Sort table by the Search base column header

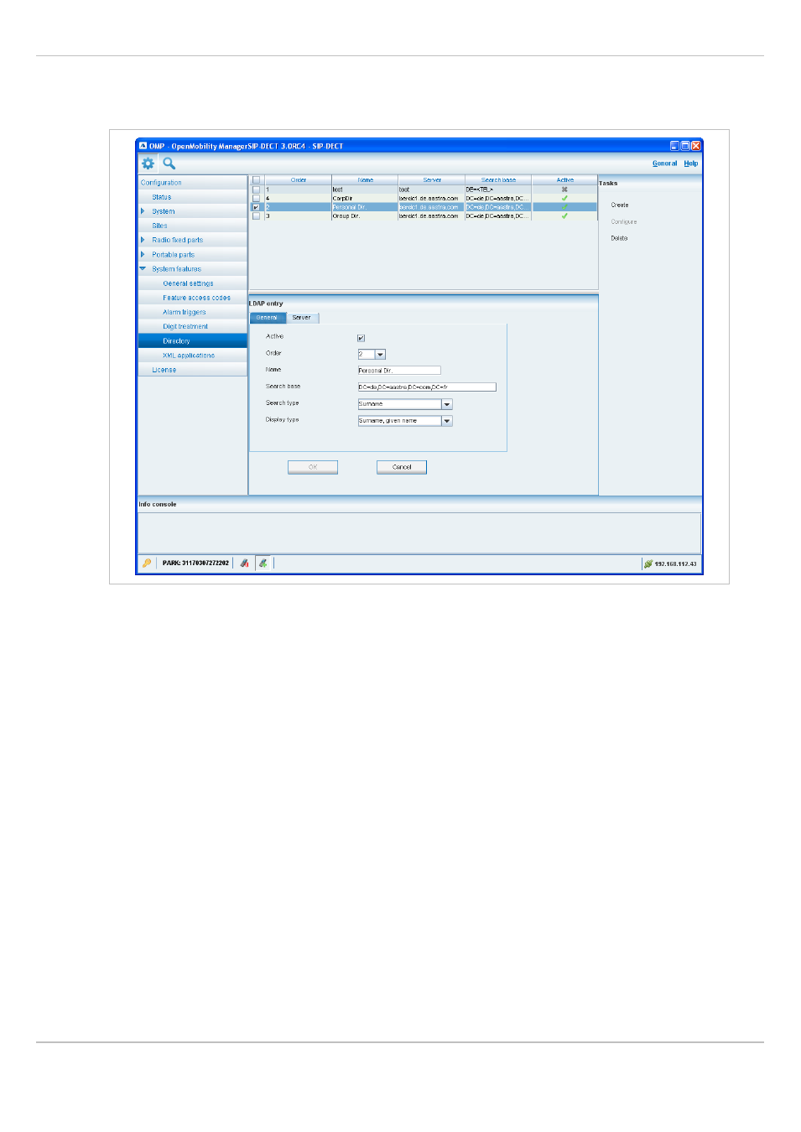point(498,179)
